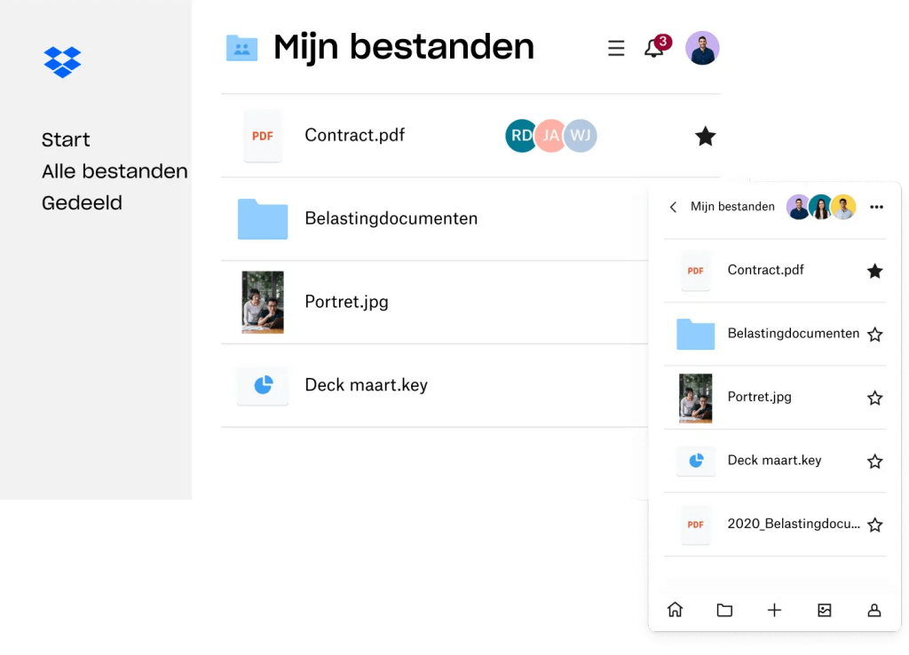Screen dimensions: 909x655
Task: Go to Start in the sidebar
Action: click(66, 139)
